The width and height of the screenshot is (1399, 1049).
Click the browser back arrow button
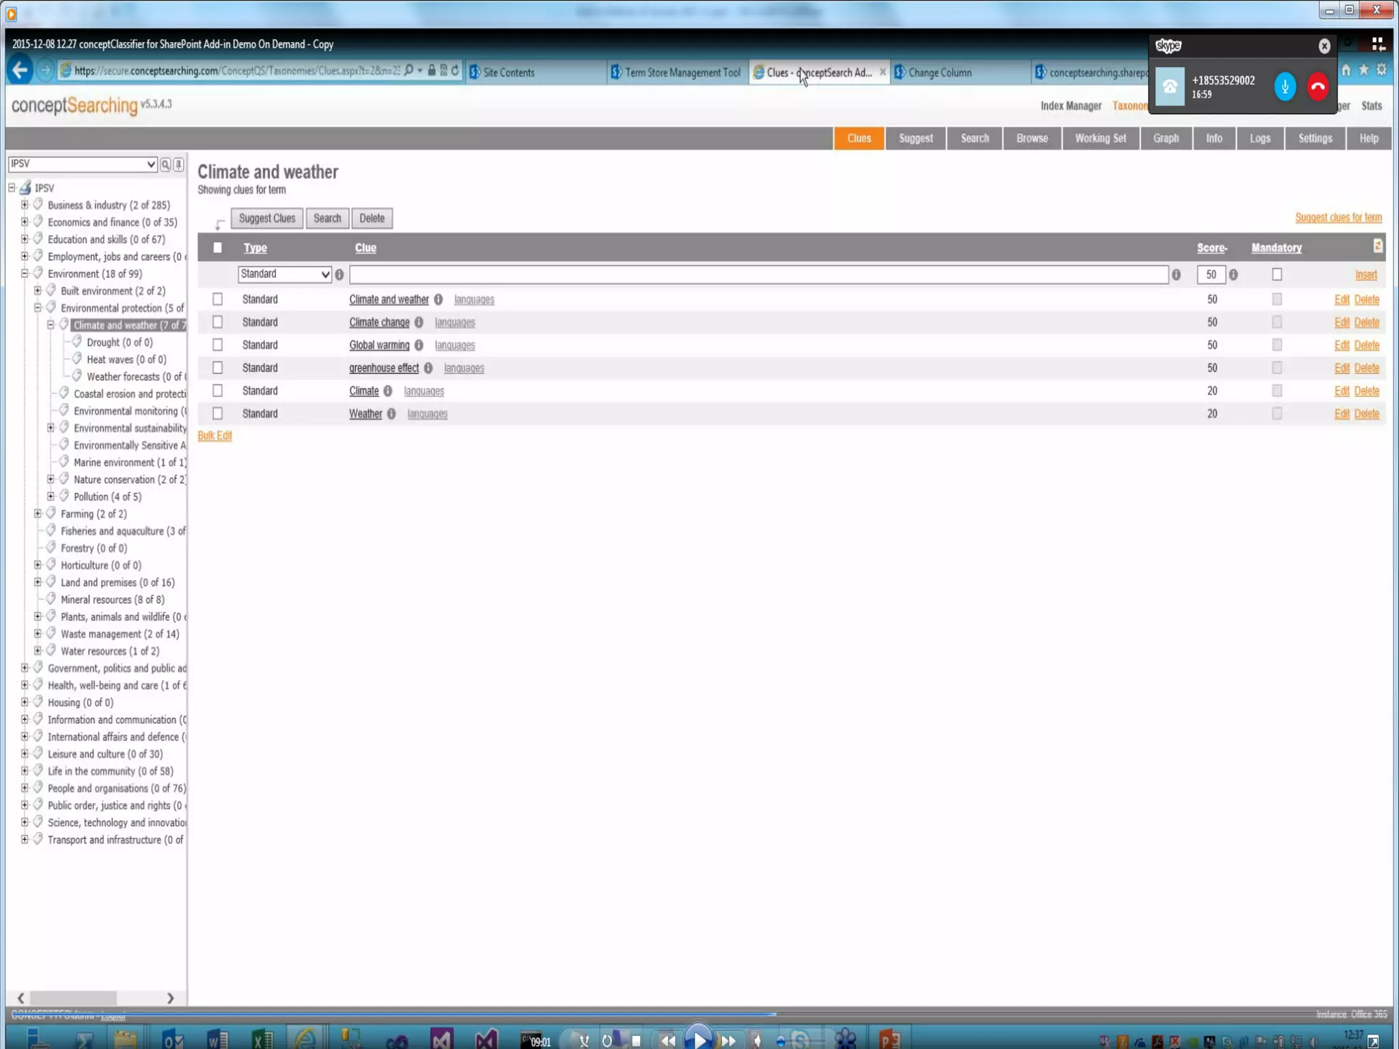[x=20, y=70]
